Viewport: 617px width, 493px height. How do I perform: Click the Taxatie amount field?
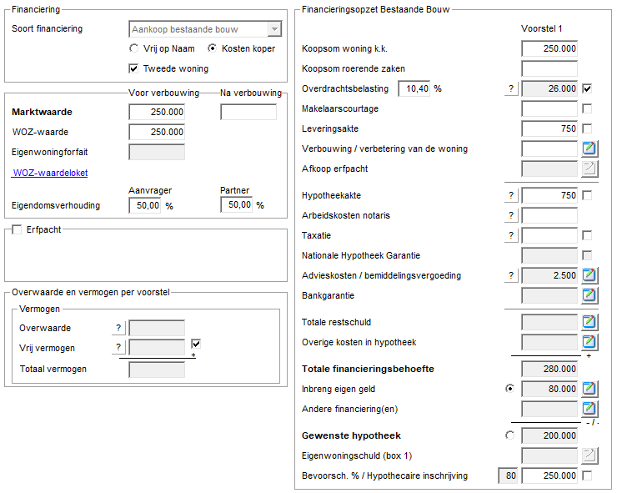point(549,235)
